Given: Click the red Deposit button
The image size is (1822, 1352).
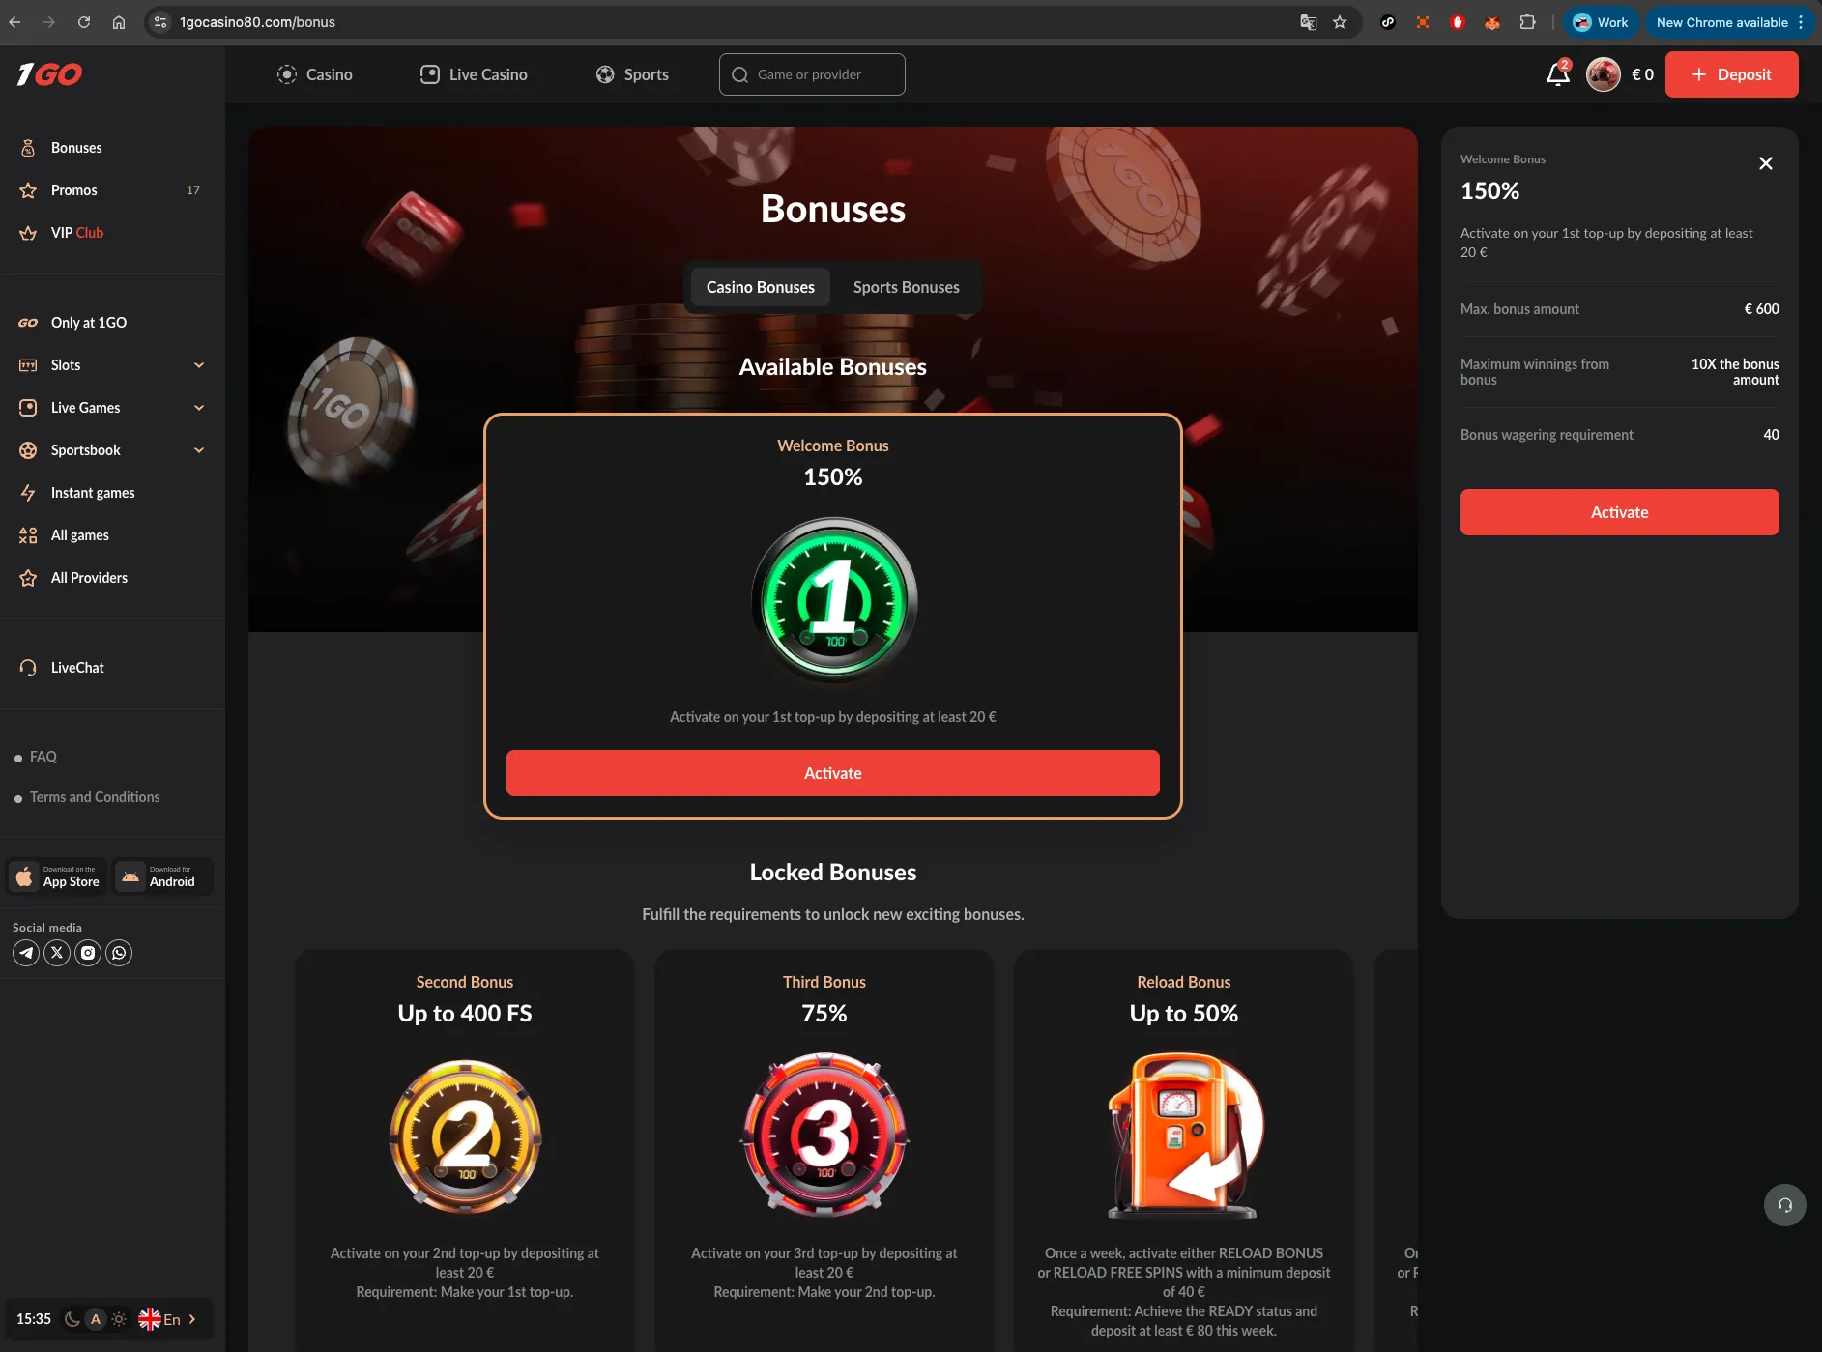Looking at the screenshot, I should [1731, 74].
